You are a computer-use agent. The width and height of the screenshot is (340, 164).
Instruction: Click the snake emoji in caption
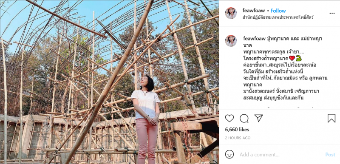click(x=299, y=58)
